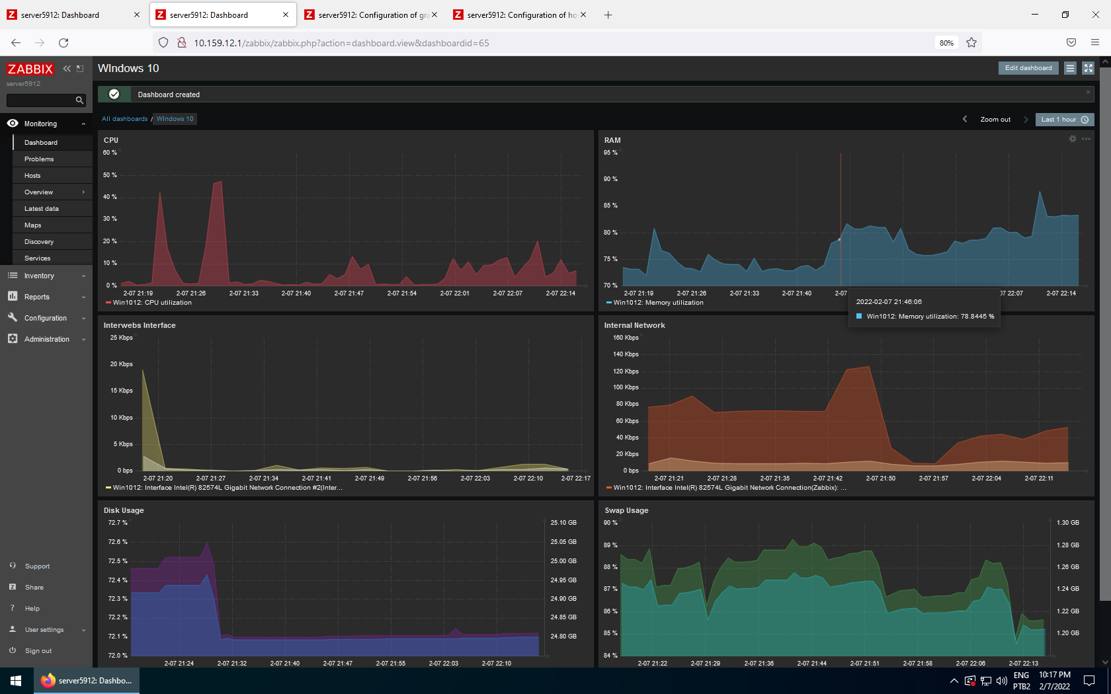1111x694 pixels.
Task: Open the dashboard list hamburger icon
Action: click(x=1069, y=67)
